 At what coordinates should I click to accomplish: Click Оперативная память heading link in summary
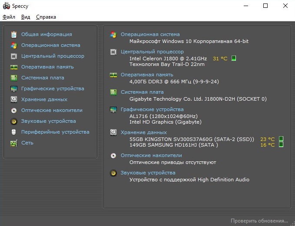[147, 75]
